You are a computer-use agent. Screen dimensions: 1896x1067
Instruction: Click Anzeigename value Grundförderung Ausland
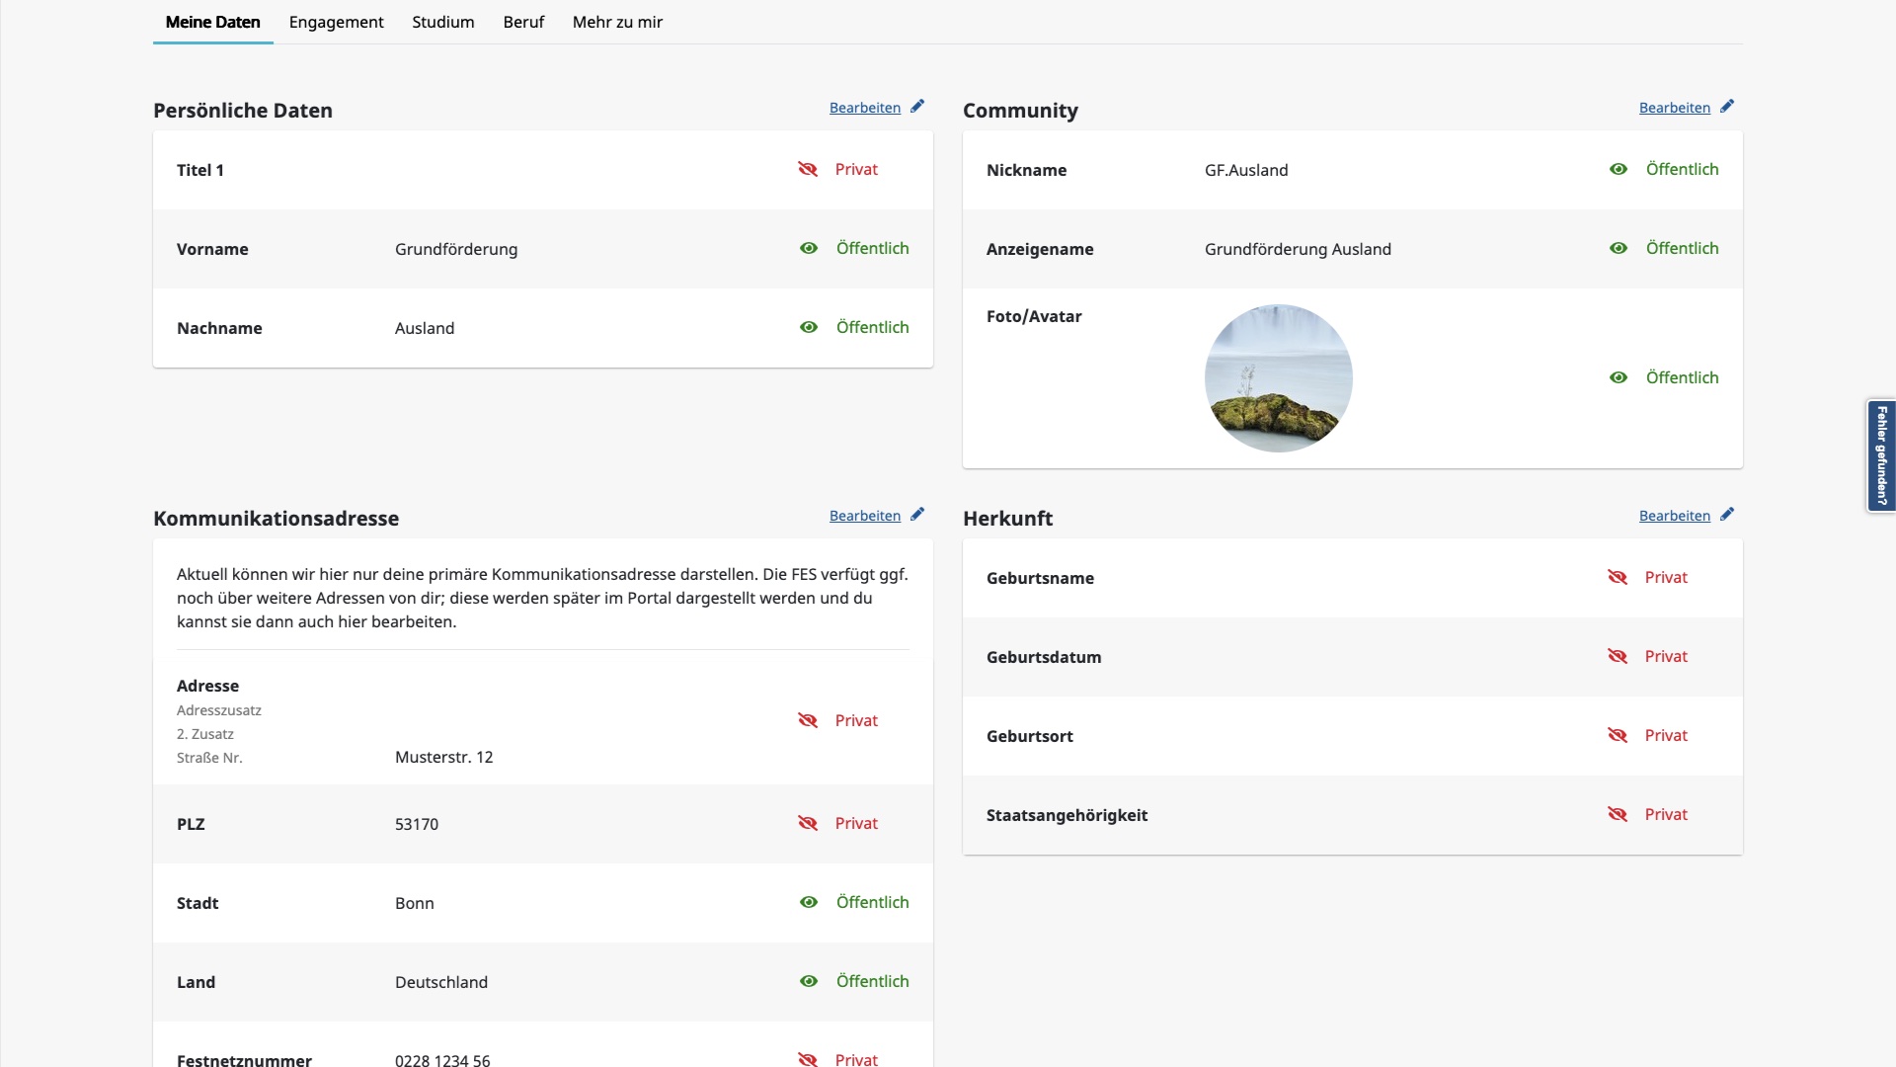click(x=1298, y=249)
